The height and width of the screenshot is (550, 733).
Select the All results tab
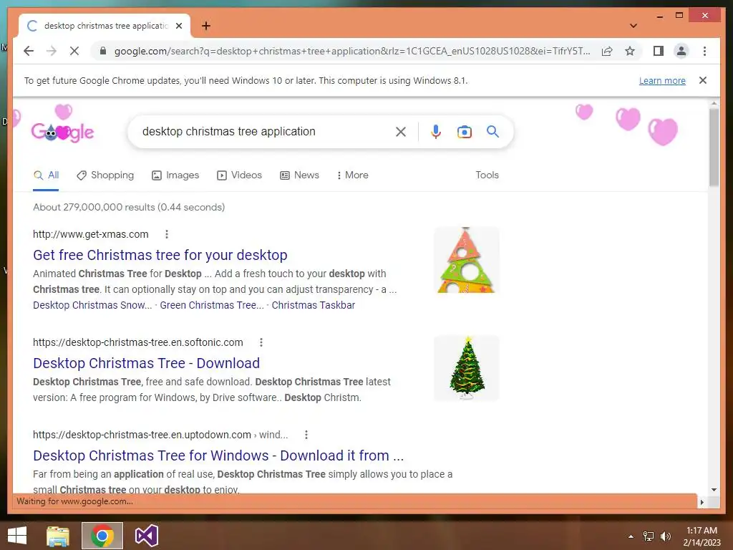pyautogui.click(x=47, y=175)
